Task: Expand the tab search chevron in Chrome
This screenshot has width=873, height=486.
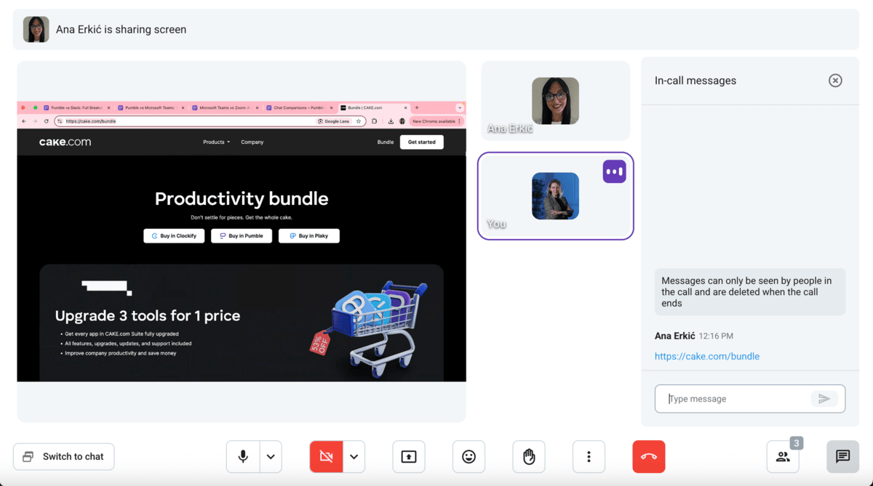Action: click(x=460, y=108)
